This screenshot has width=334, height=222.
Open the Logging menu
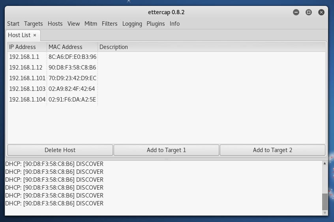pos(132,24)
